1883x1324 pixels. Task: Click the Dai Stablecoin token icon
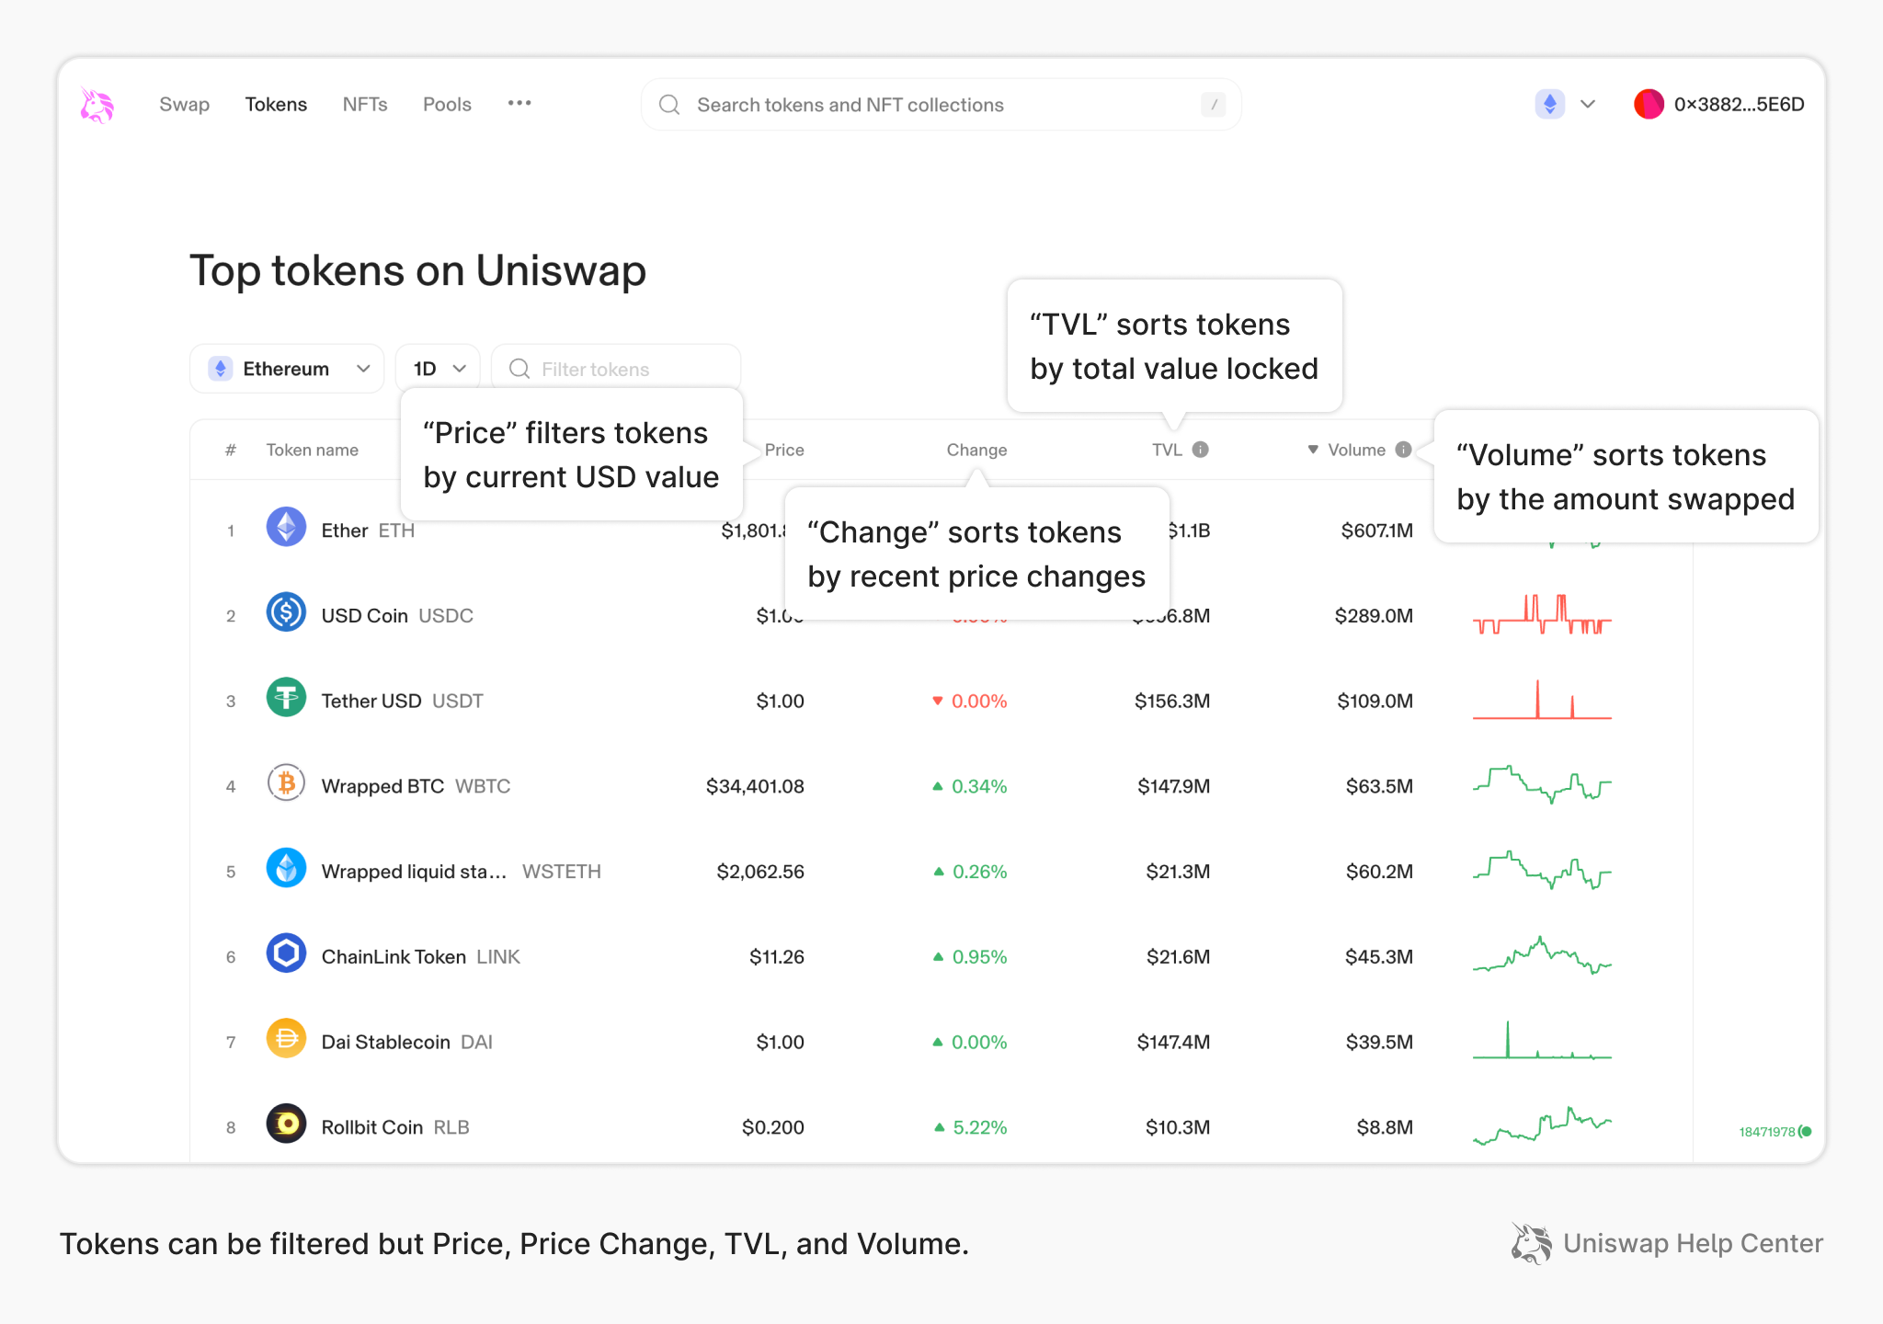[286, 1039]
